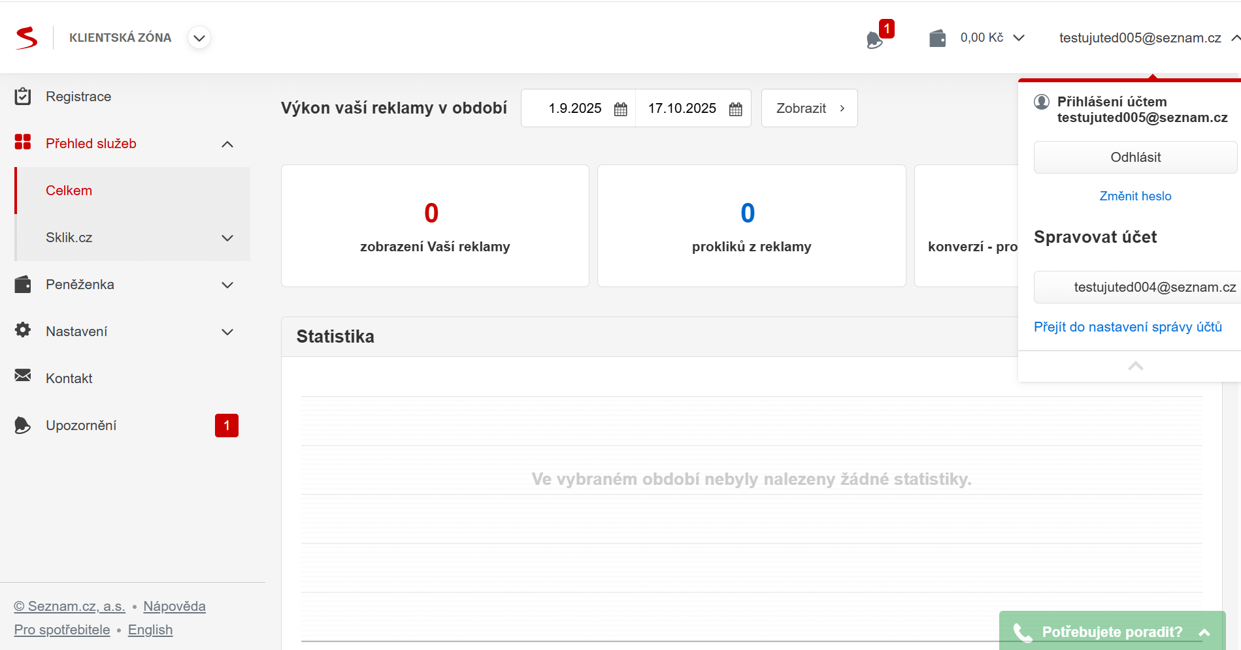The width and height of the screenshot is (1241, 650).
Task: Open calendar picker for start date 1.9.2025
Action: (x=620, y=109)
